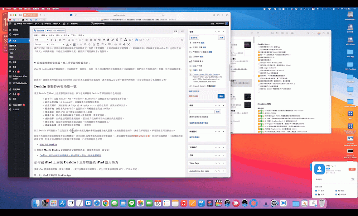Image resolution: width=358 pixels, height=216 pixels.
Task: Launch Chrome from the Dock
Action: [x=106, y=203]
